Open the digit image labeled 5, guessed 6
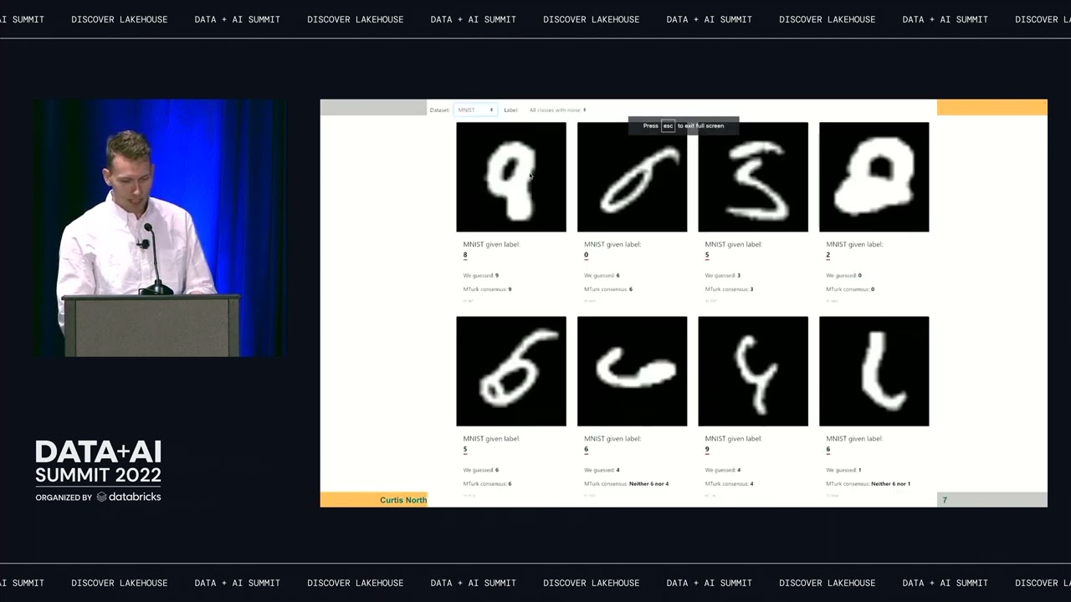This screenshot has height=602, width=1071. point(511,371)
